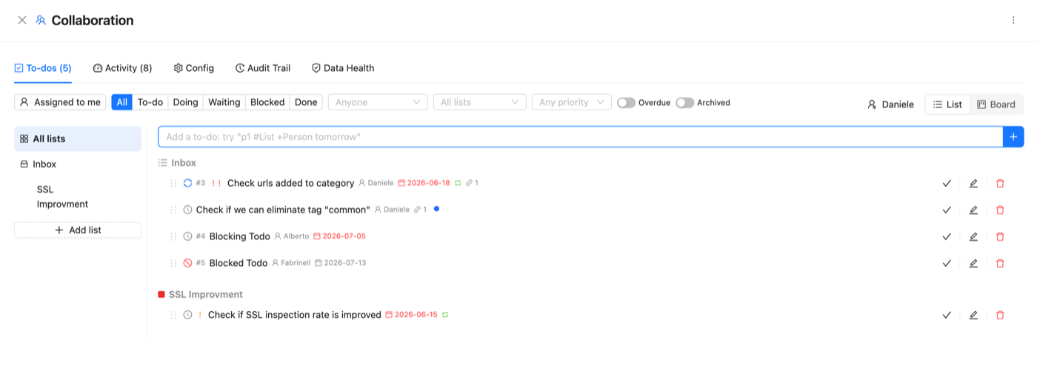The image size is (1037, 380).
Task: Click the 'Add list' button
Action: pos(78,230)
